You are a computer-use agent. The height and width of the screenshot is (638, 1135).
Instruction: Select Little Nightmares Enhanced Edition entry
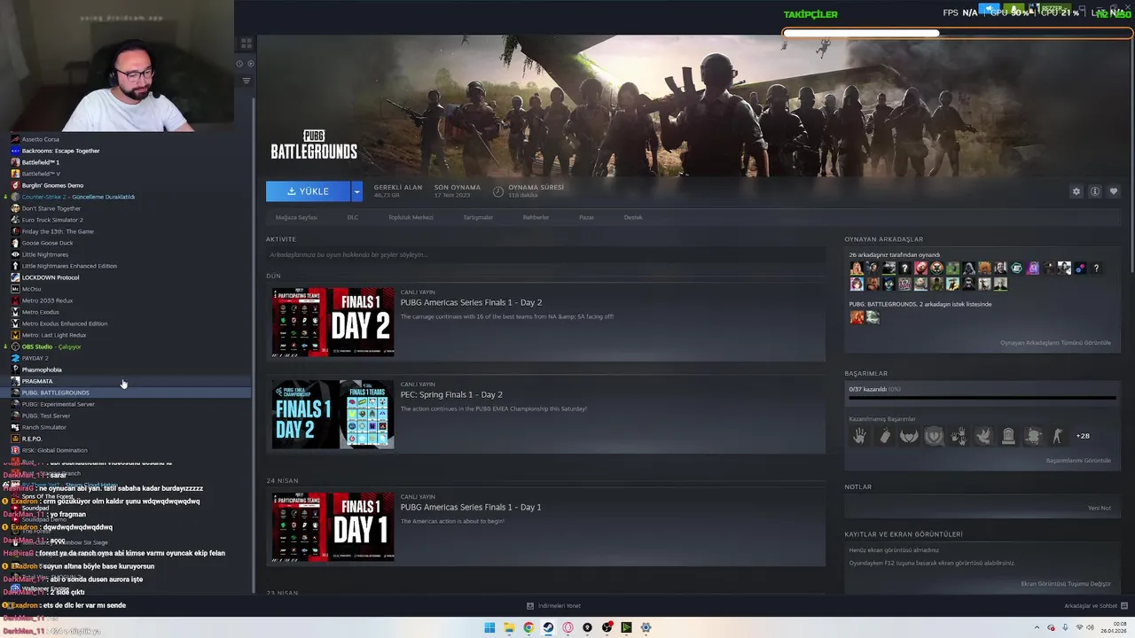pyautogui.click(x=69, y=266)
